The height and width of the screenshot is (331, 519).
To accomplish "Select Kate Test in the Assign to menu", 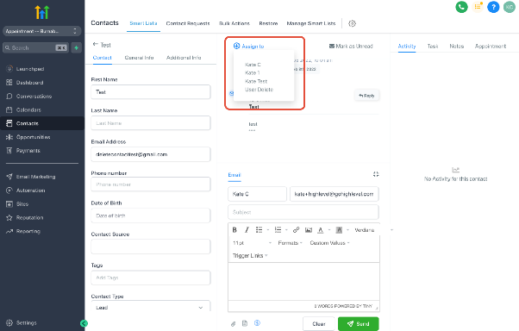I will pyautogui.click(x=256, y=81).
